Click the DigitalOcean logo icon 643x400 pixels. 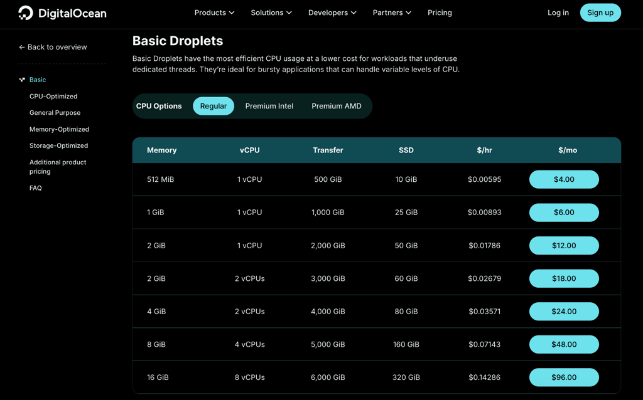pyautogui.click(x=25, y=13)
